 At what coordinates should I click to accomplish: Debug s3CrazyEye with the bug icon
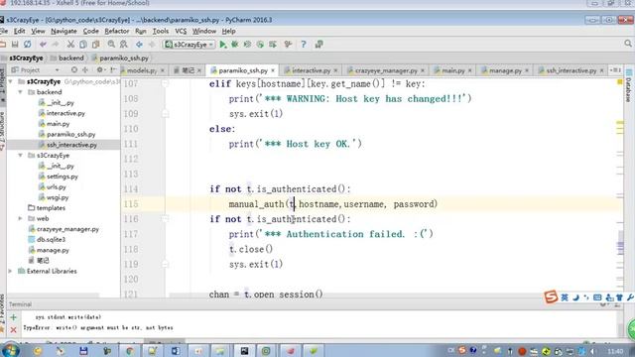click(x=234, y=44)
